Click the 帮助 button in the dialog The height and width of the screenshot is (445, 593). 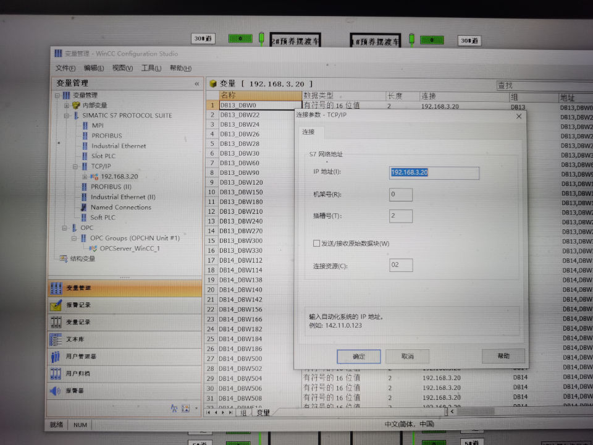click(503, 356)
